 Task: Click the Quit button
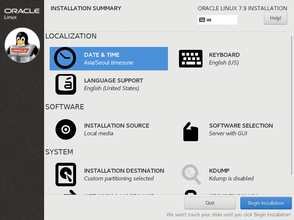pyautogui.click(x=210, y=203)
